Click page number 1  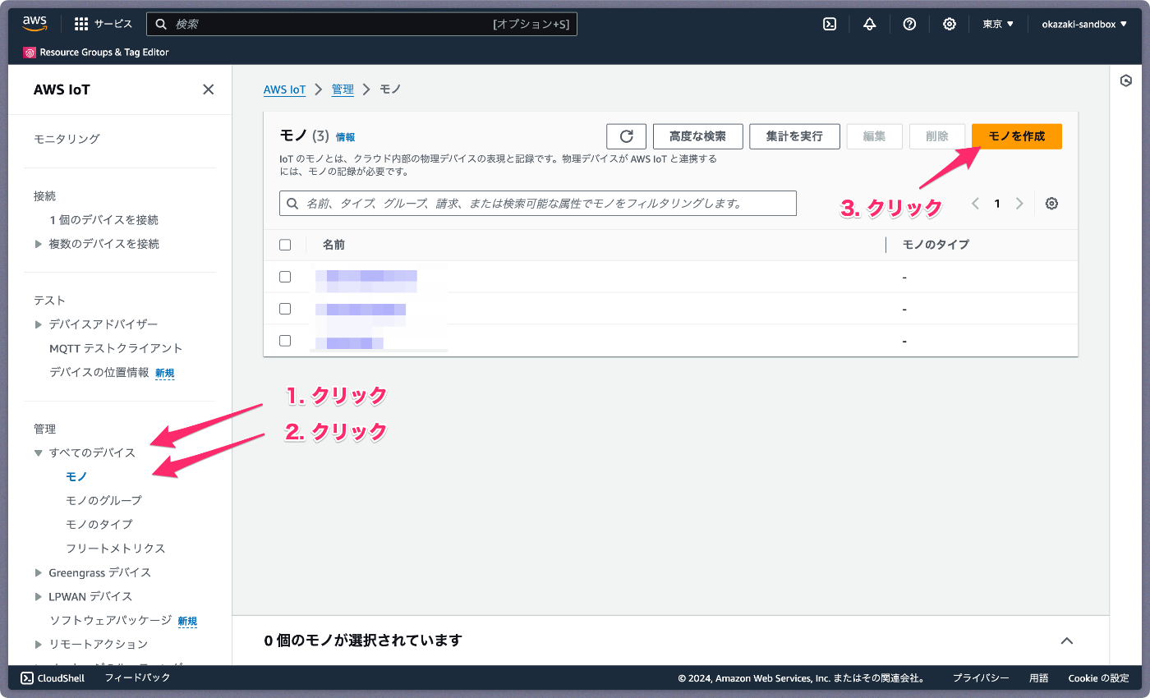point(997,204)
